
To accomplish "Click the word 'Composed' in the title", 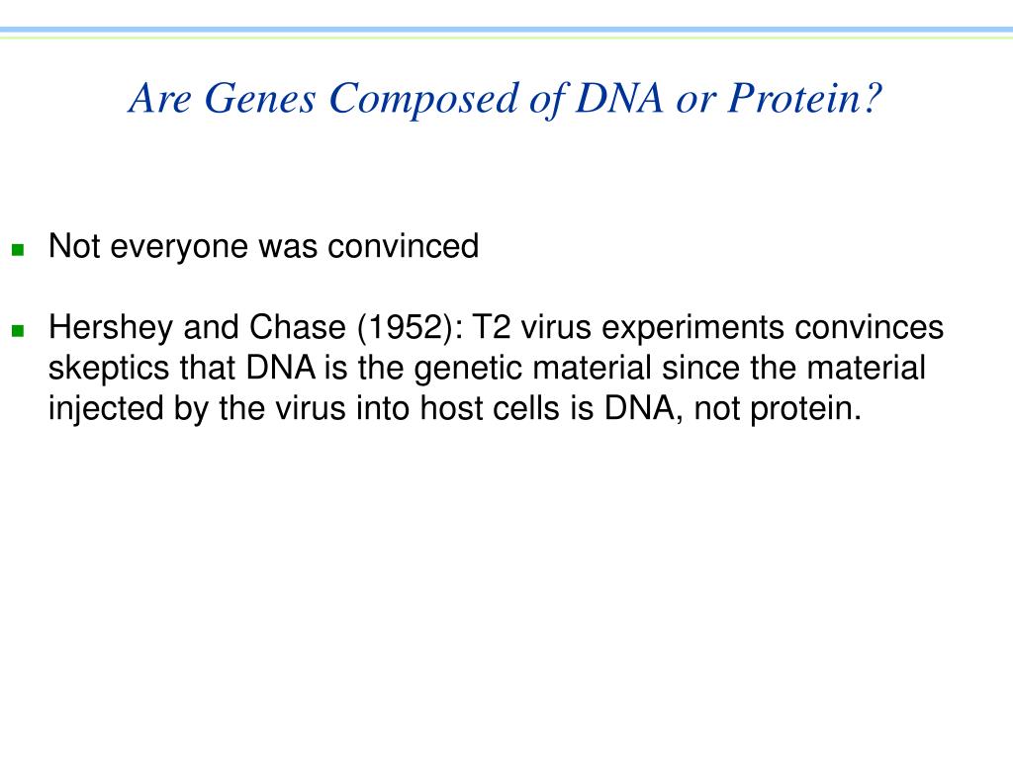I will [423, 100].
